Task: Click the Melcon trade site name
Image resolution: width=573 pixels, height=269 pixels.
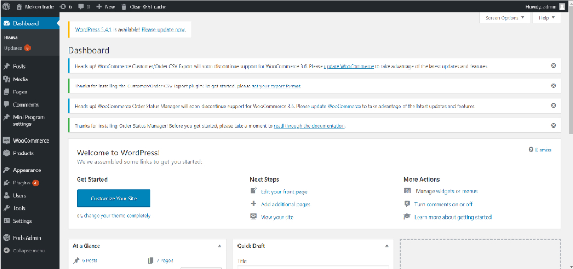Action: click(x=39, y=6)
